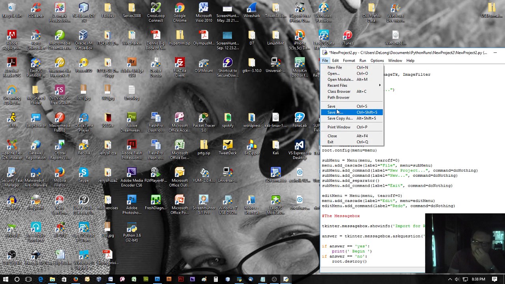The image size is (505, 284).
Task: Open Microsoft Visio 2010 shortcut
Action: (204, 9)
